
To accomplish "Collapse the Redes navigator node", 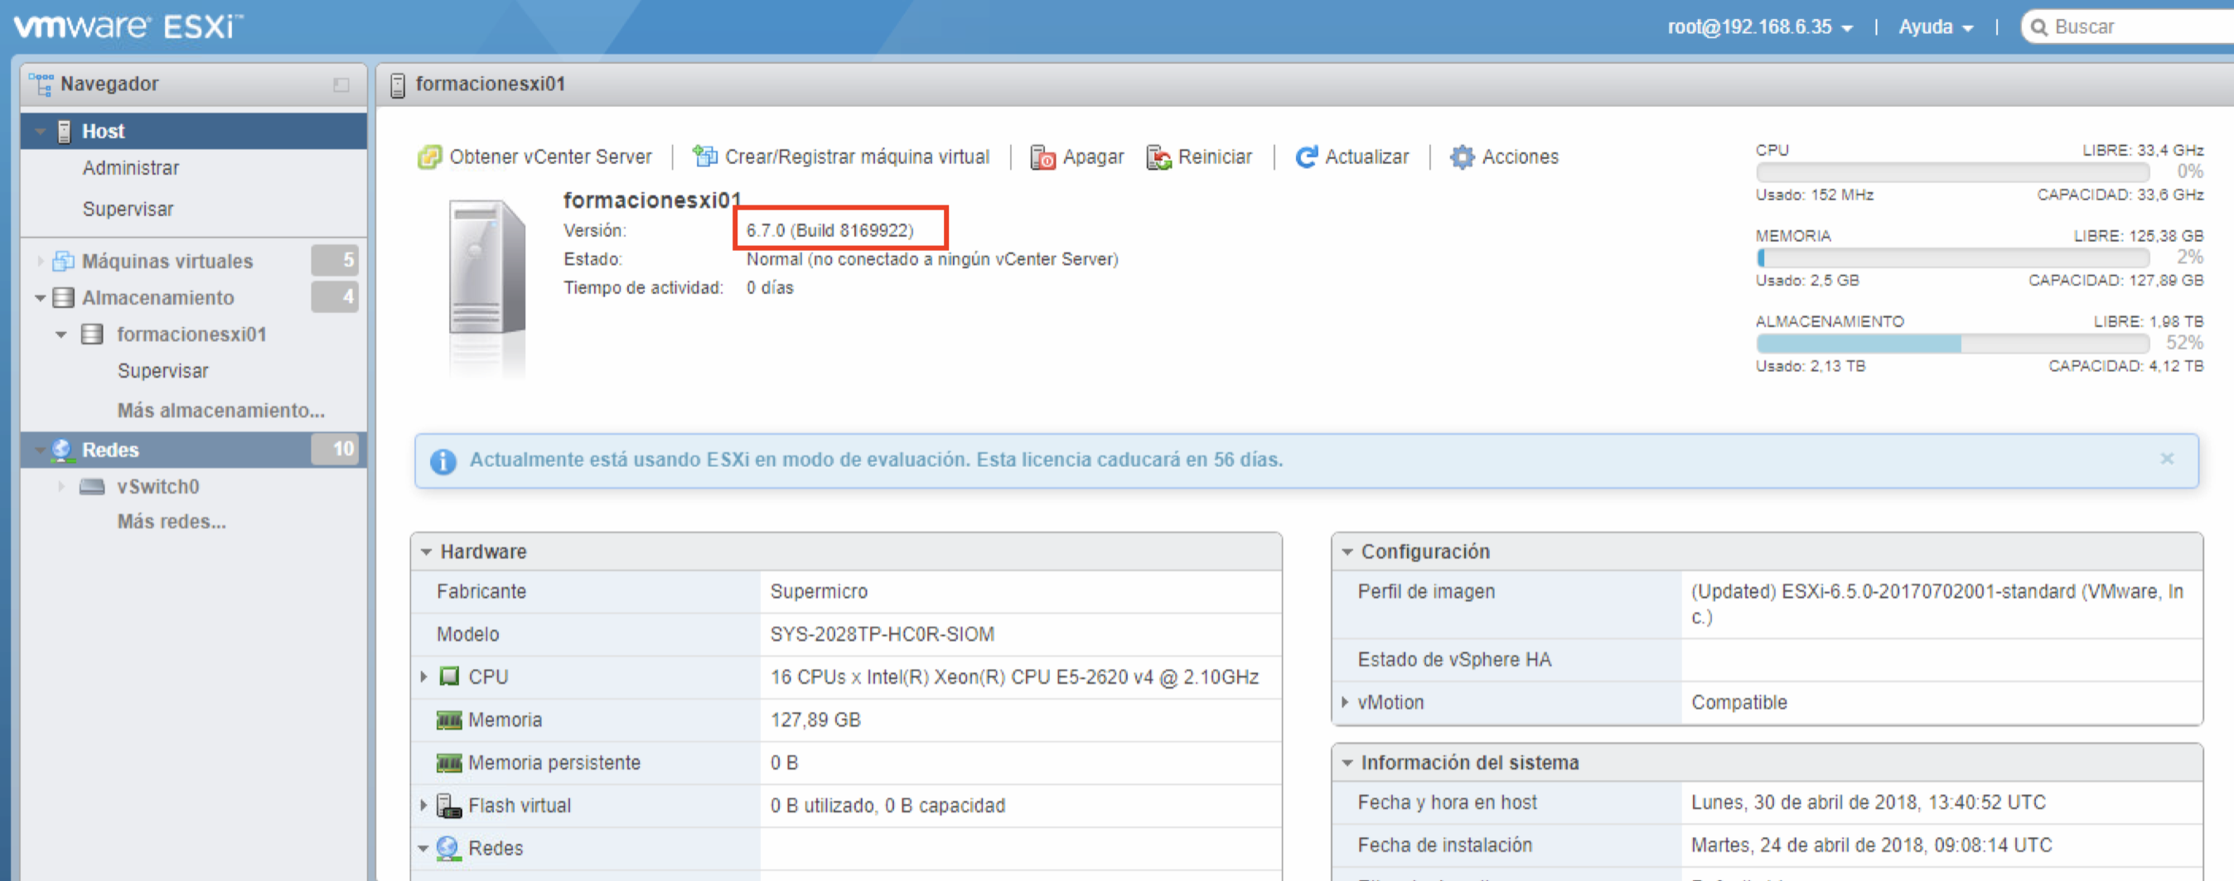I will coord(40,450).
